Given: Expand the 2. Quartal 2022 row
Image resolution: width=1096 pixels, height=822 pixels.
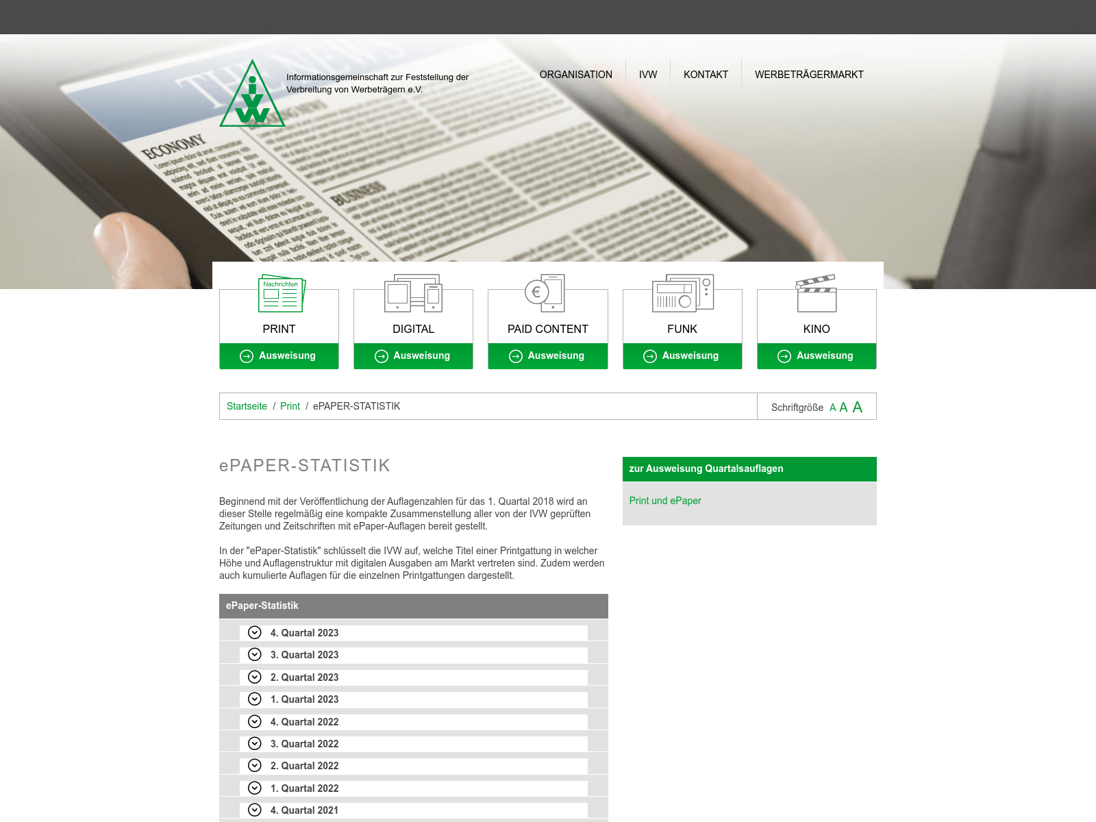Looking at the screenshot, I should (x=414, y=766).
